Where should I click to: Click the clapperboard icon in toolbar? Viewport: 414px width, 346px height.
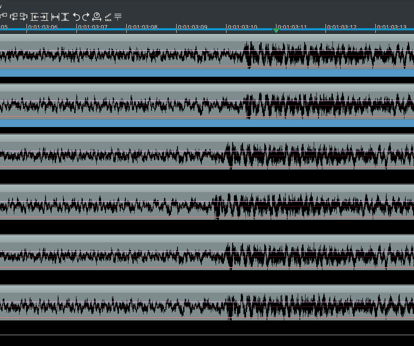coord(107,17)
